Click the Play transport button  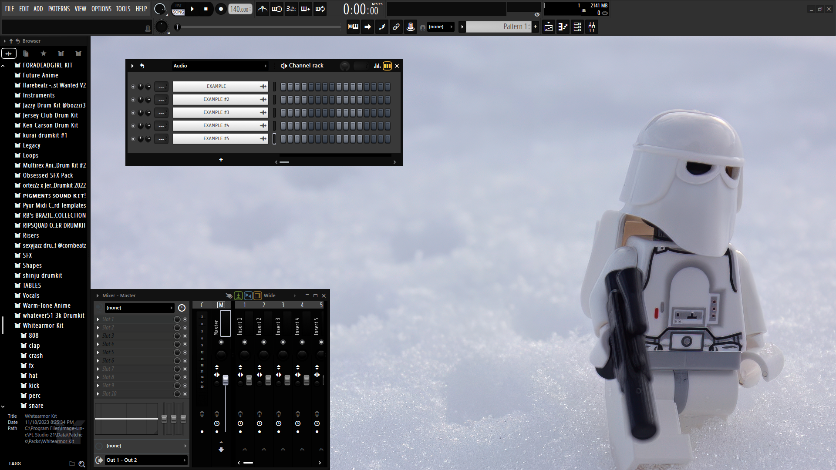point(192,9)
